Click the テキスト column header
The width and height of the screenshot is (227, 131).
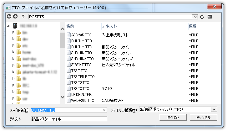click(109, 26)
